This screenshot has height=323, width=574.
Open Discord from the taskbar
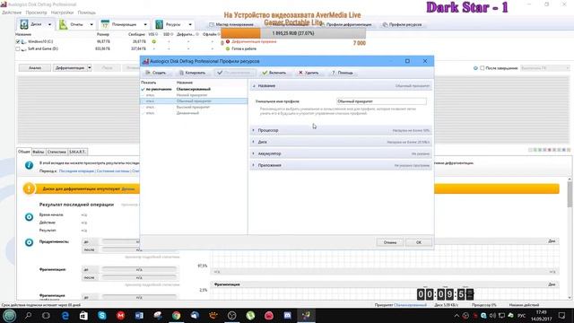click(x=288, y=315)
